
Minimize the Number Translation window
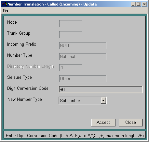pyautogui.click(x=133, y=4)
